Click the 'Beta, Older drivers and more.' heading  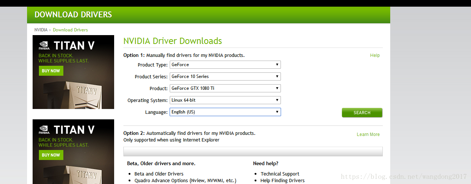[x=161, y=163]
